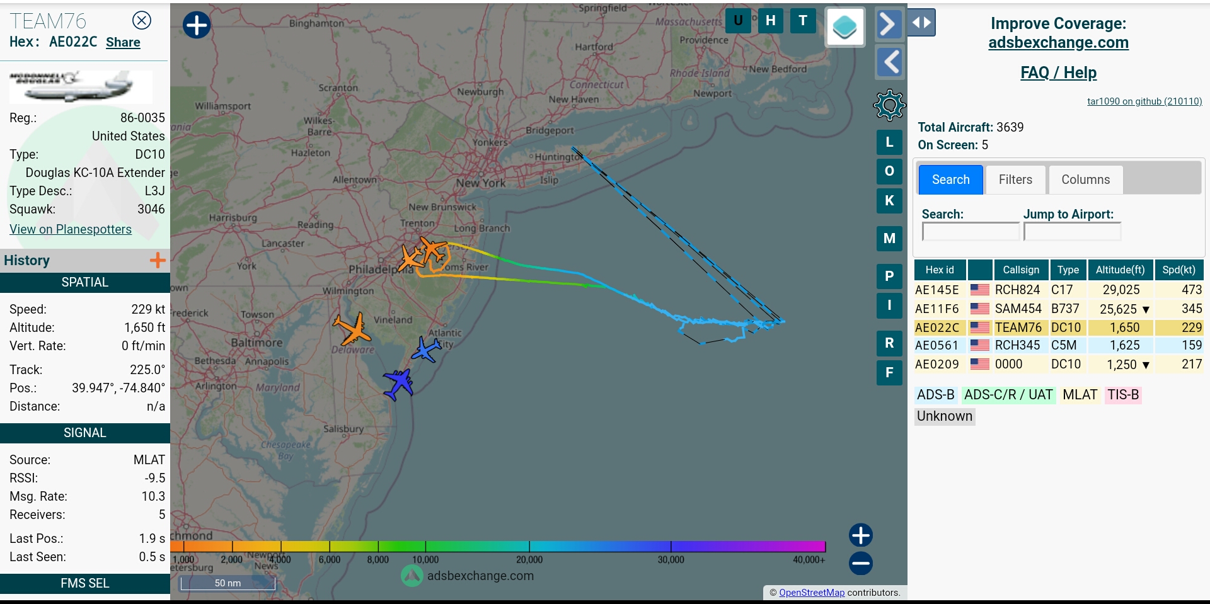Click the FMS SEL section header

pos(85,583)
